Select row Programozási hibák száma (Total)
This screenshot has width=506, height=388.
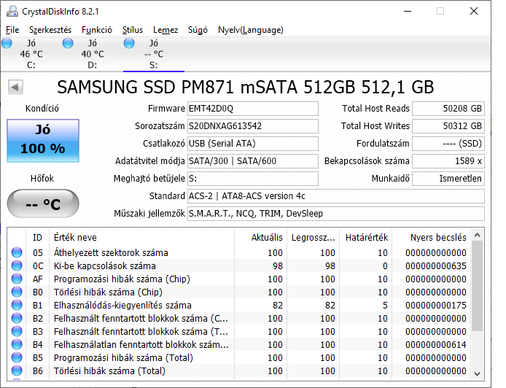point(239,357)
